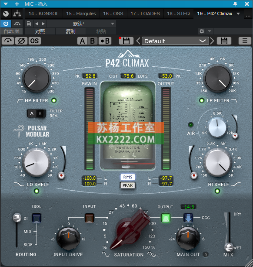Click the LO SHELF frequency knob
Screen dimensions: 253x267
click(37, 162)
